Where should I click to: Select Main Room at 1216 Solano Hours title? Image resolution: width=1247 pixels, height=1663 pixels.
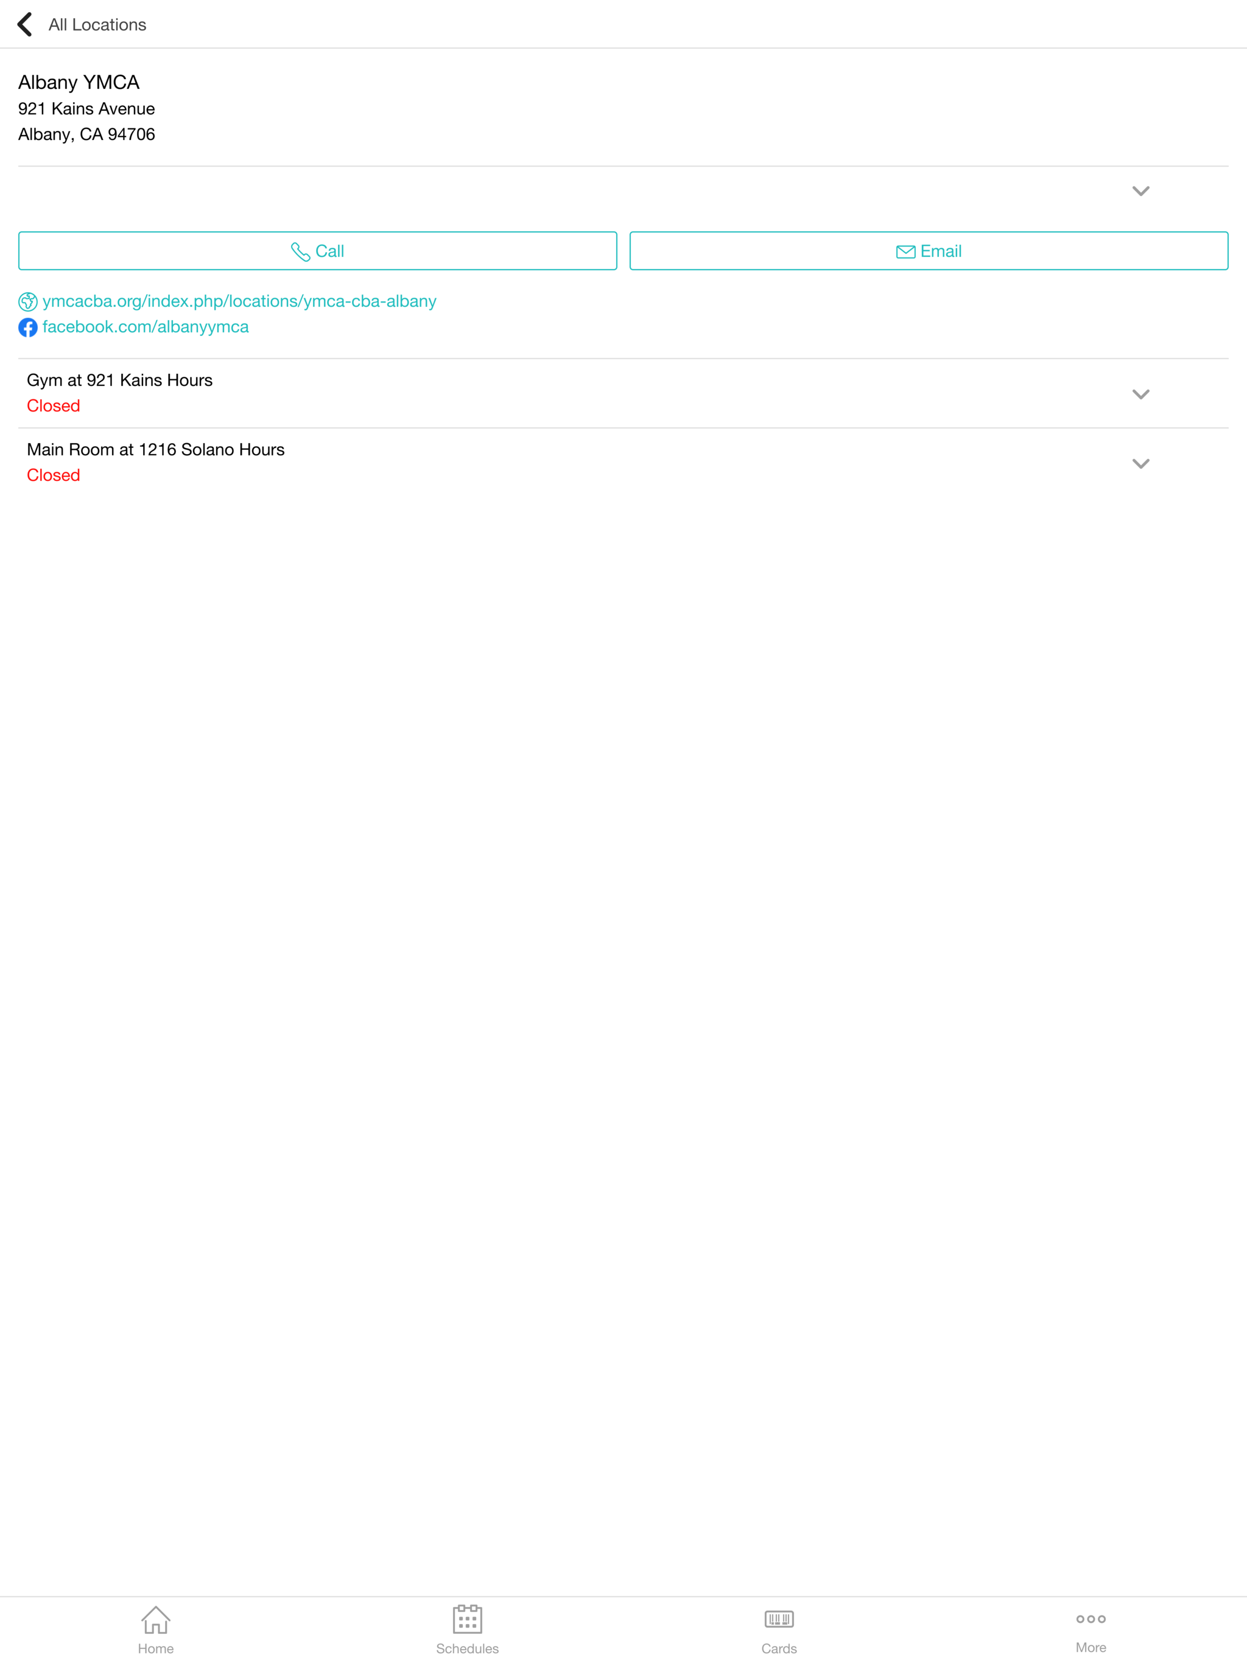tap(156, 450)
